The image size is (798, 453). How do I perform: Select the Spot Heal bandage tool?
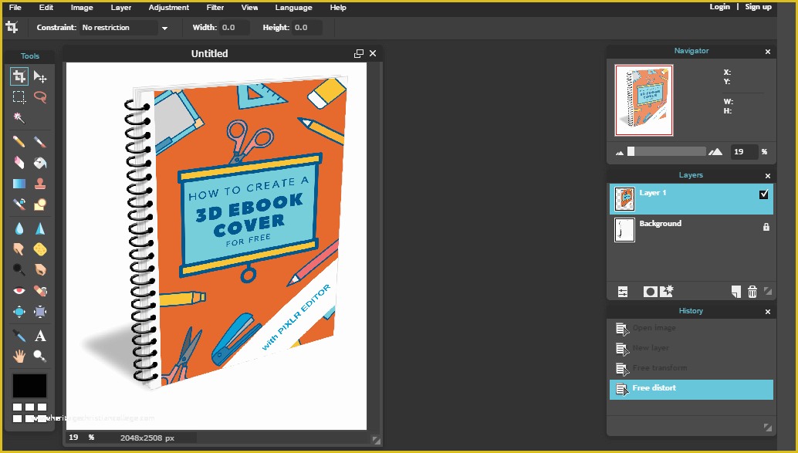(40, 291)
